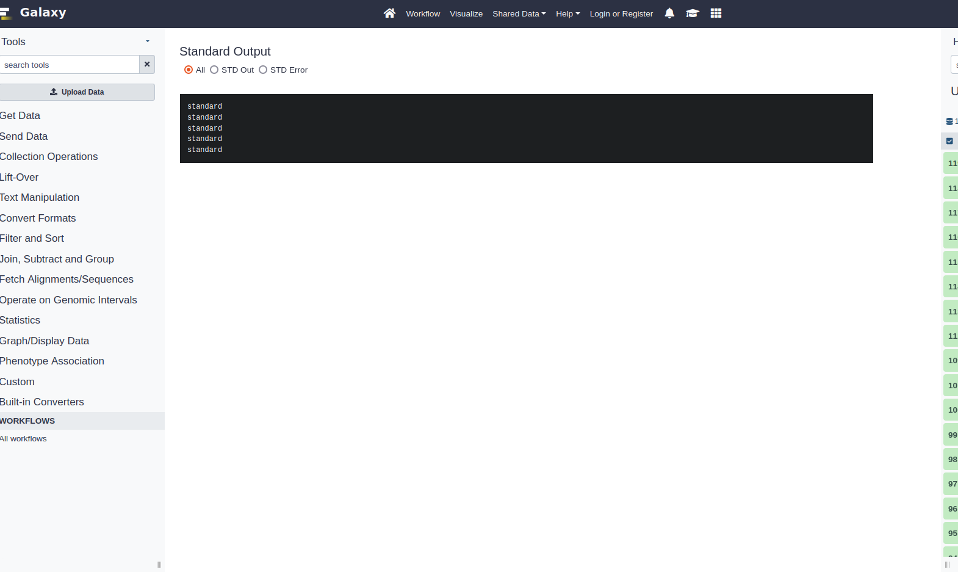Open the Workflow menu item
The height and width of the screenshot is (572, 958).
tap(423, 13)
